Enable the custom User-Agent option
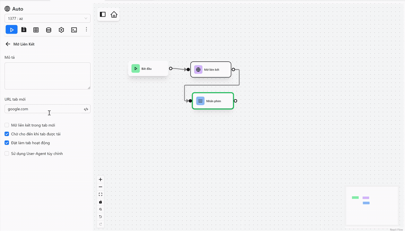The width and height of the screenshot is (405, 231). click(x=6, y=153)
